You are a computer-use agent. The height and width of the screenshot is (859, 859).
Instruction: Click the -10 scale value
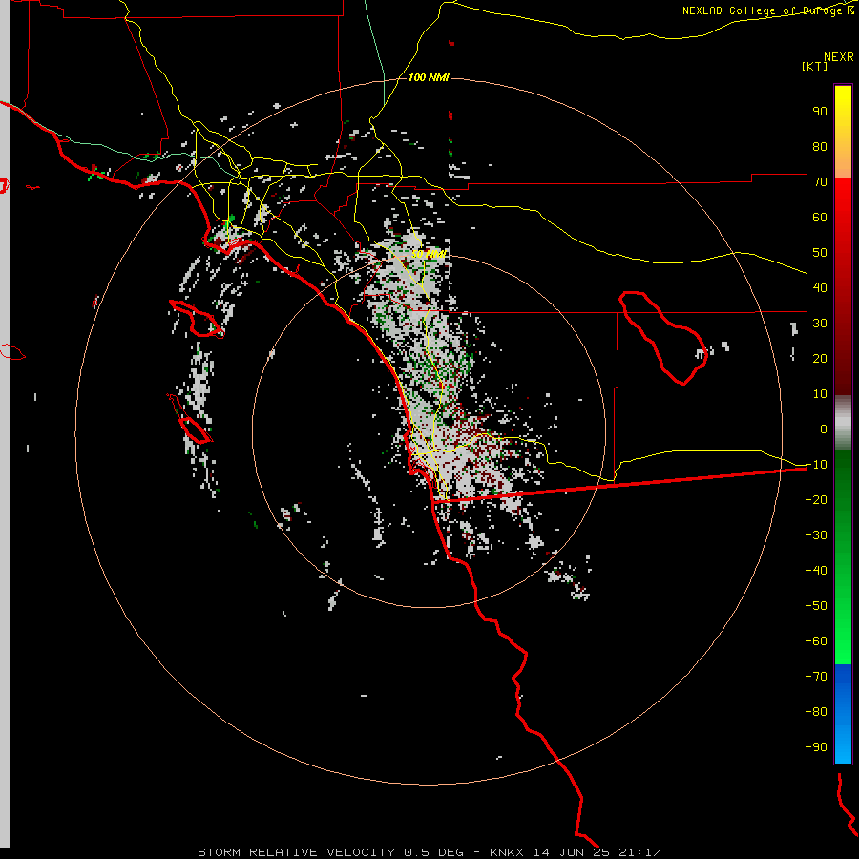pyautogui.click(x=816, y=465)
